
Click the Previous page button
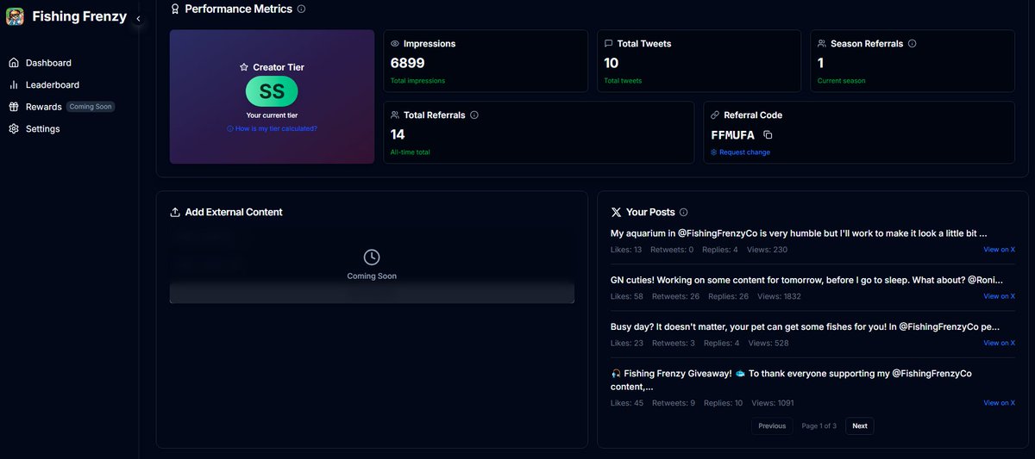(772, 425)
